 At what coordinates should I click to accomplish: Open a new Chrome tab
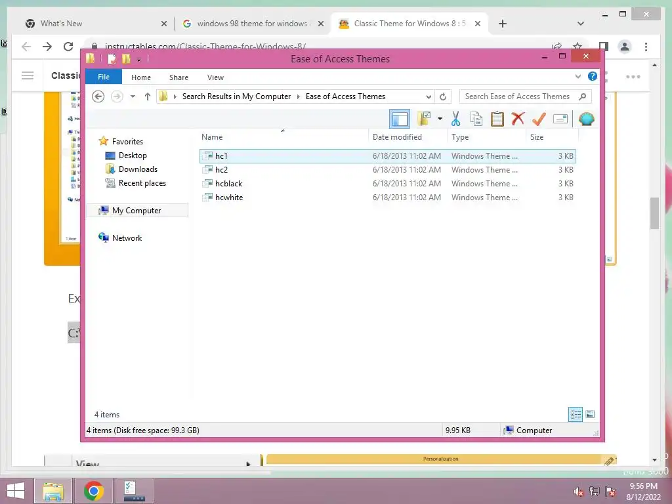tap(503, 24)
